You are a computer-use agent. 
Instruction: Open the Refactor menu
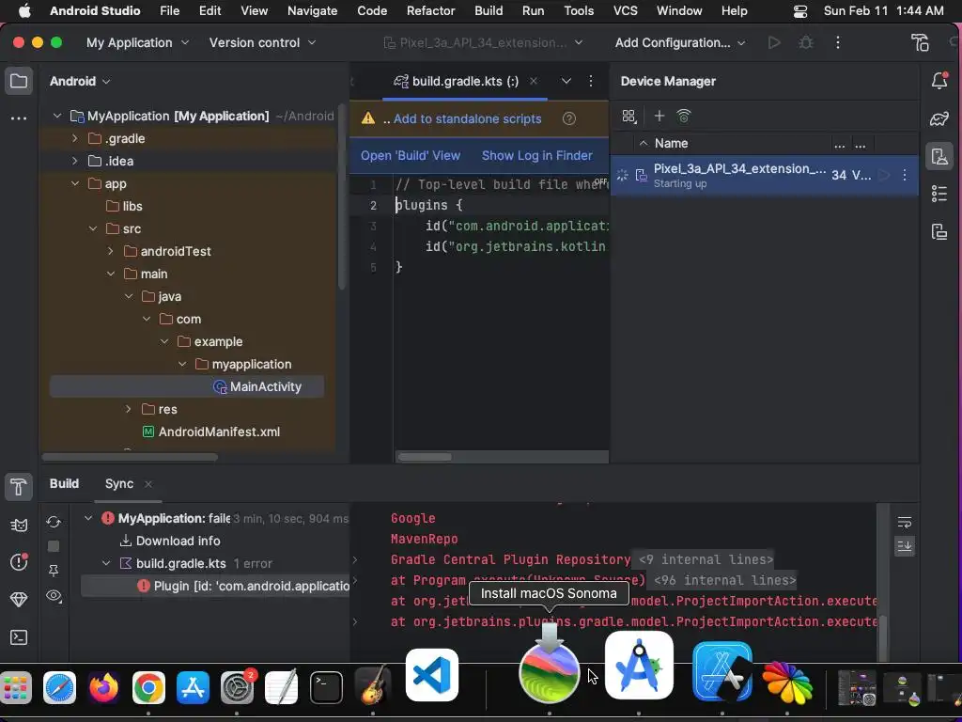click(x=430, y=10)
